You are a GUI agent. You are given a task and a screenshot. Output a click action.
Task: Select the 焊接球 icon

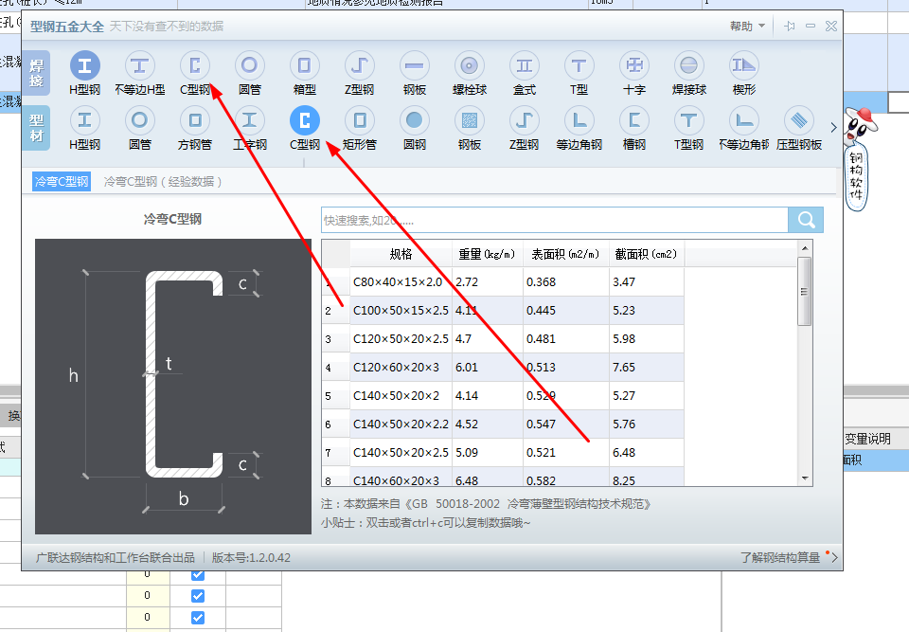tap(688, 65)
